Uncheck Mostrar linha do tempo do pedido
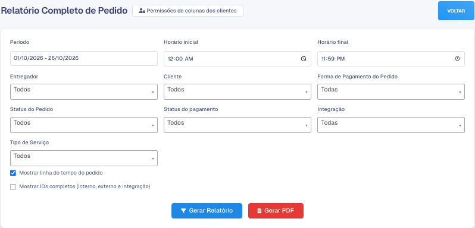Viewport: 475px width, 228px height. click(13, 173)
